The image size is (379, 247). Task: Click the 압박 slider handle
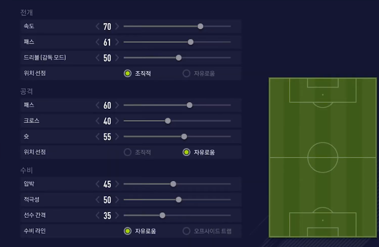coord(173,184)
